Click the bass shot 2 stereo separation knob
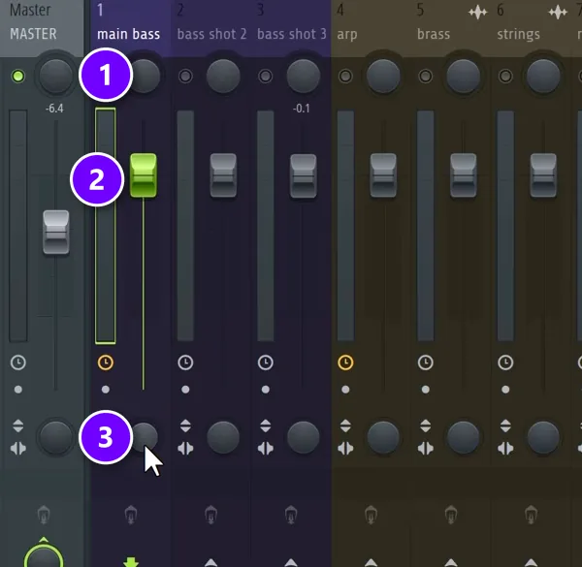This screenshot has height=567, width=582. (223, 437)
